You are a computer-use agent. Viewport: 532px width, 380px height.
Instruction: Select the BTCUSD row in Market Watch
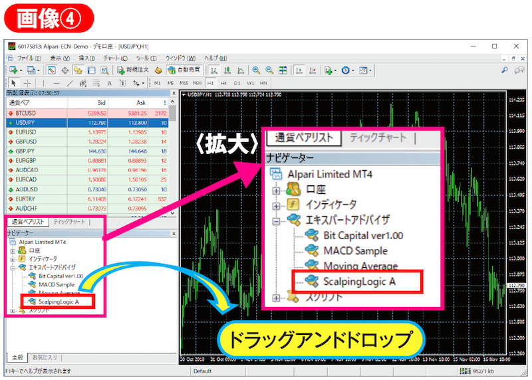coord(87,113)
